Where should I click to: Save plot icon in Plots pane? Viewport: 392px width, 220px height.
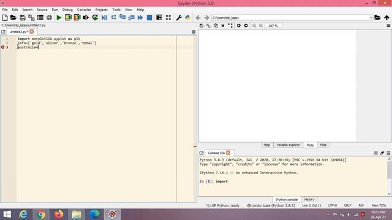(x=202, y=26)
